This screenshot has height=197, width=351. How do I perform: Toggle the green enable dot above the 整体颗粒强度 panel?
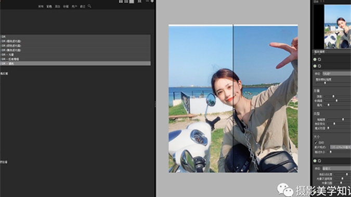tap(315, 66)
